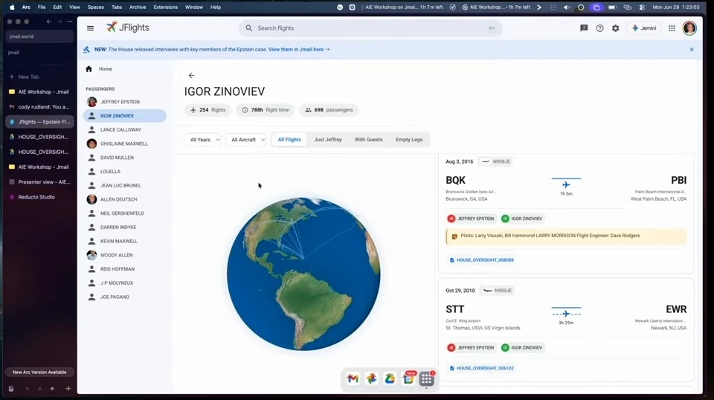The height and width of the screenshot is (400, 714).
Task: Select the With Guests filter tab
Action: point(368,140)
